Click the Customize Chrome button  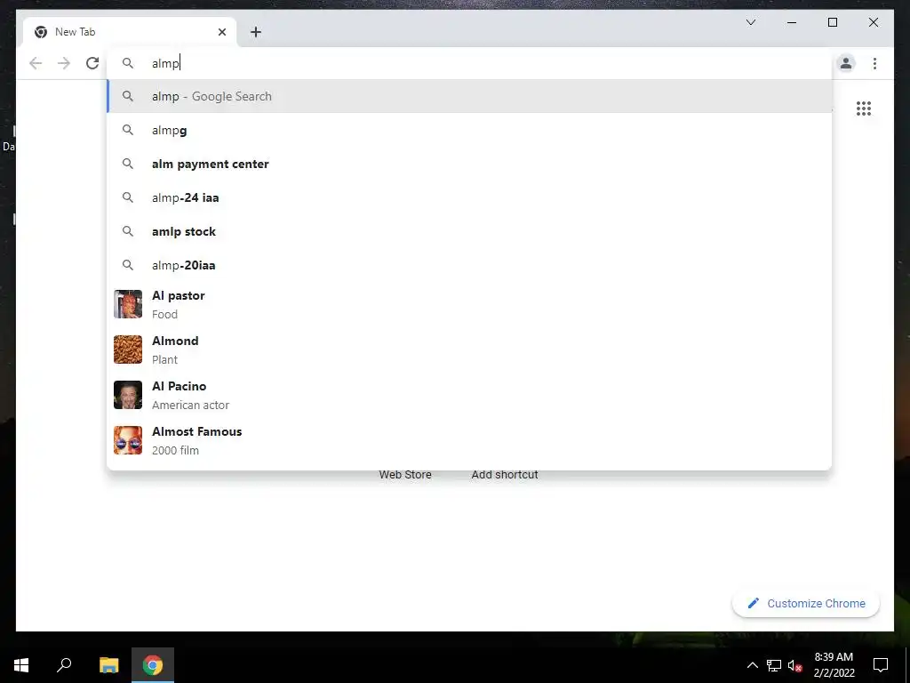[x=806, y=604]
